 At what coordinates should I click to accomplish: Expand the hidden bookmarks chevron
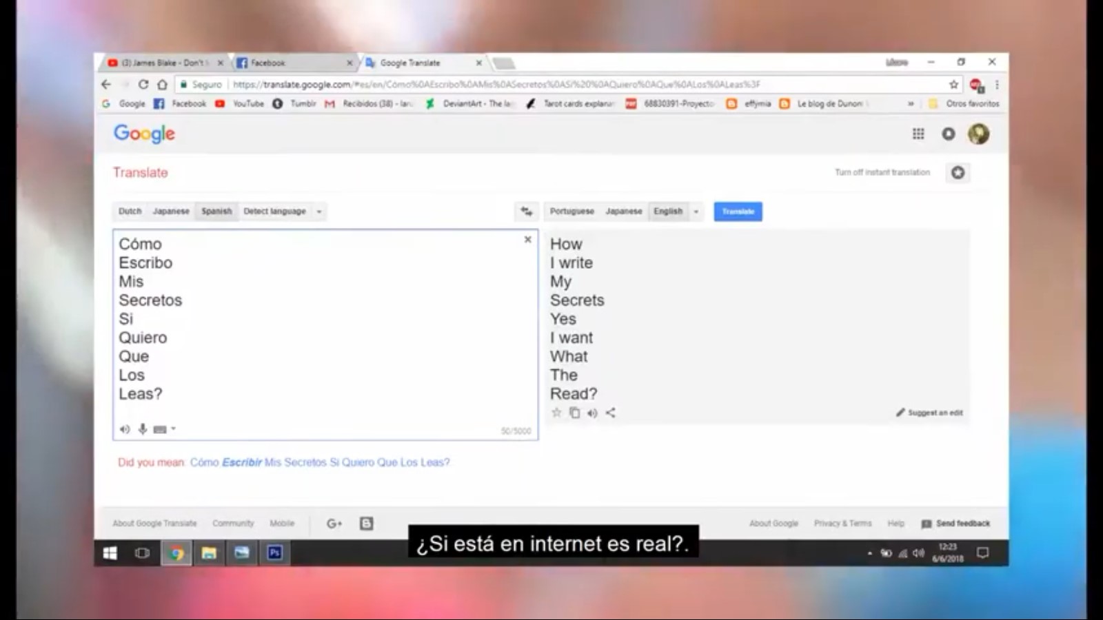click(x=911, y=104)
